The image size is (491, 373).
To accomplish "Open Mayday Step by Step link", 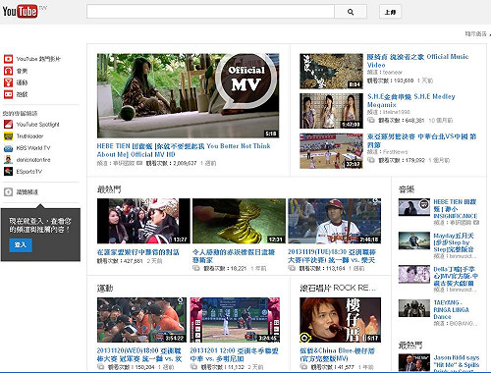I will tap(454, 242).
